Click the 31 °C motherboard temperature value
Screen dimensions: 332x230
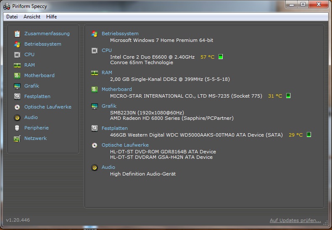275,96
